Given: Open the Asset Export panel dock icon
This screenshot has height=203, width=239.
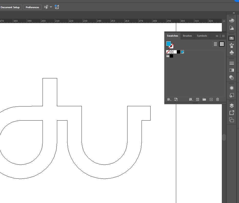Looking at the screenshot, I should [232, 113].
